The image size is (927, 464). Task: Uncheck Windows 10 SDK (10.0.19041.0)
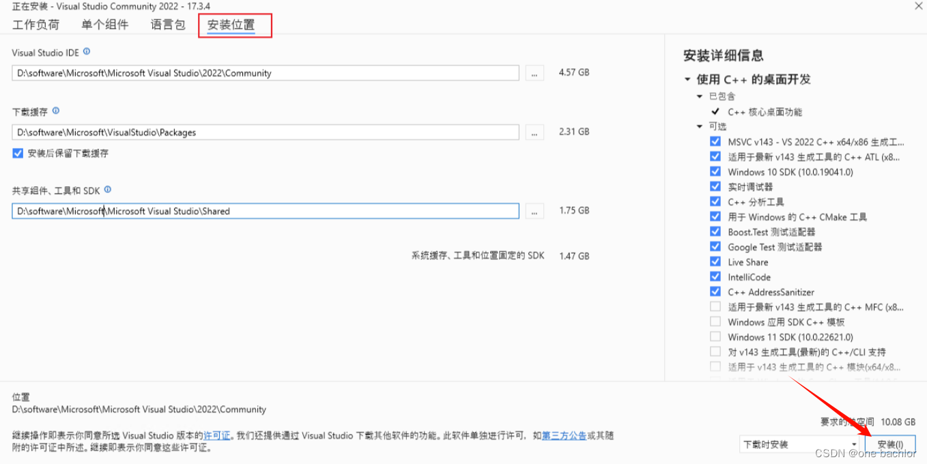(715, 172)
